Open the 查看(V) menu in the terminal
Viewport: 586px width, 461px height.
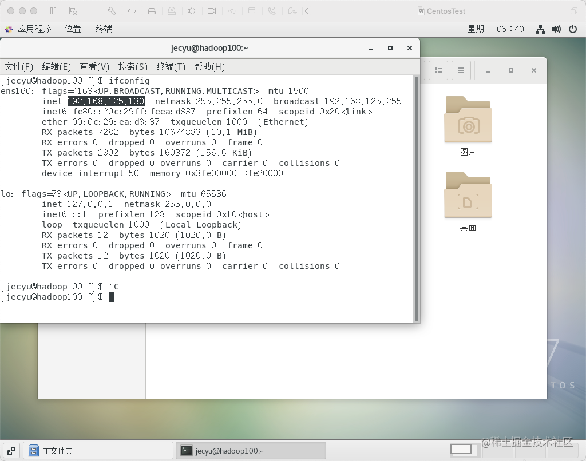point(93,67)
